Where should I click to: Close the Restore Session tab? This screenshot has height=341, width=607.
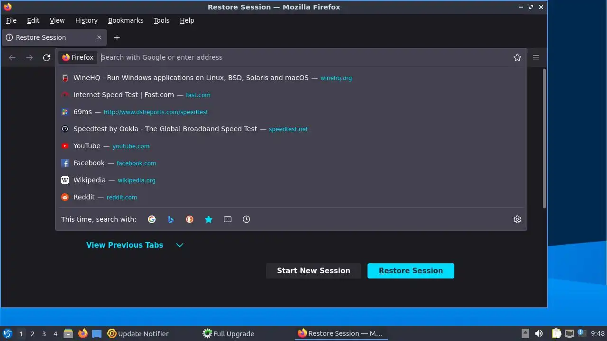(99, 37)
